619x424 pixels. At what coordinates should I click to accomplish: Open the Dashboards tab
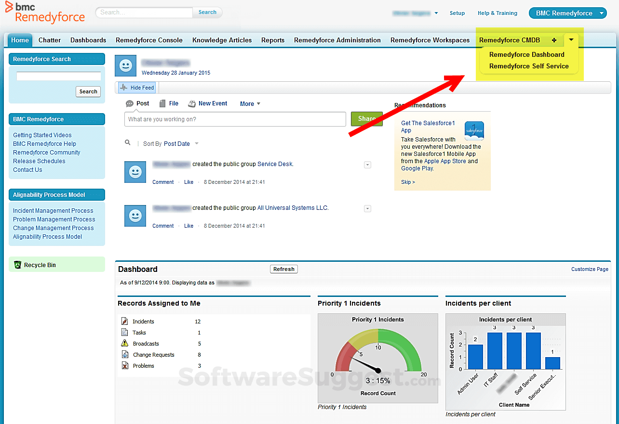click(88, 40)
